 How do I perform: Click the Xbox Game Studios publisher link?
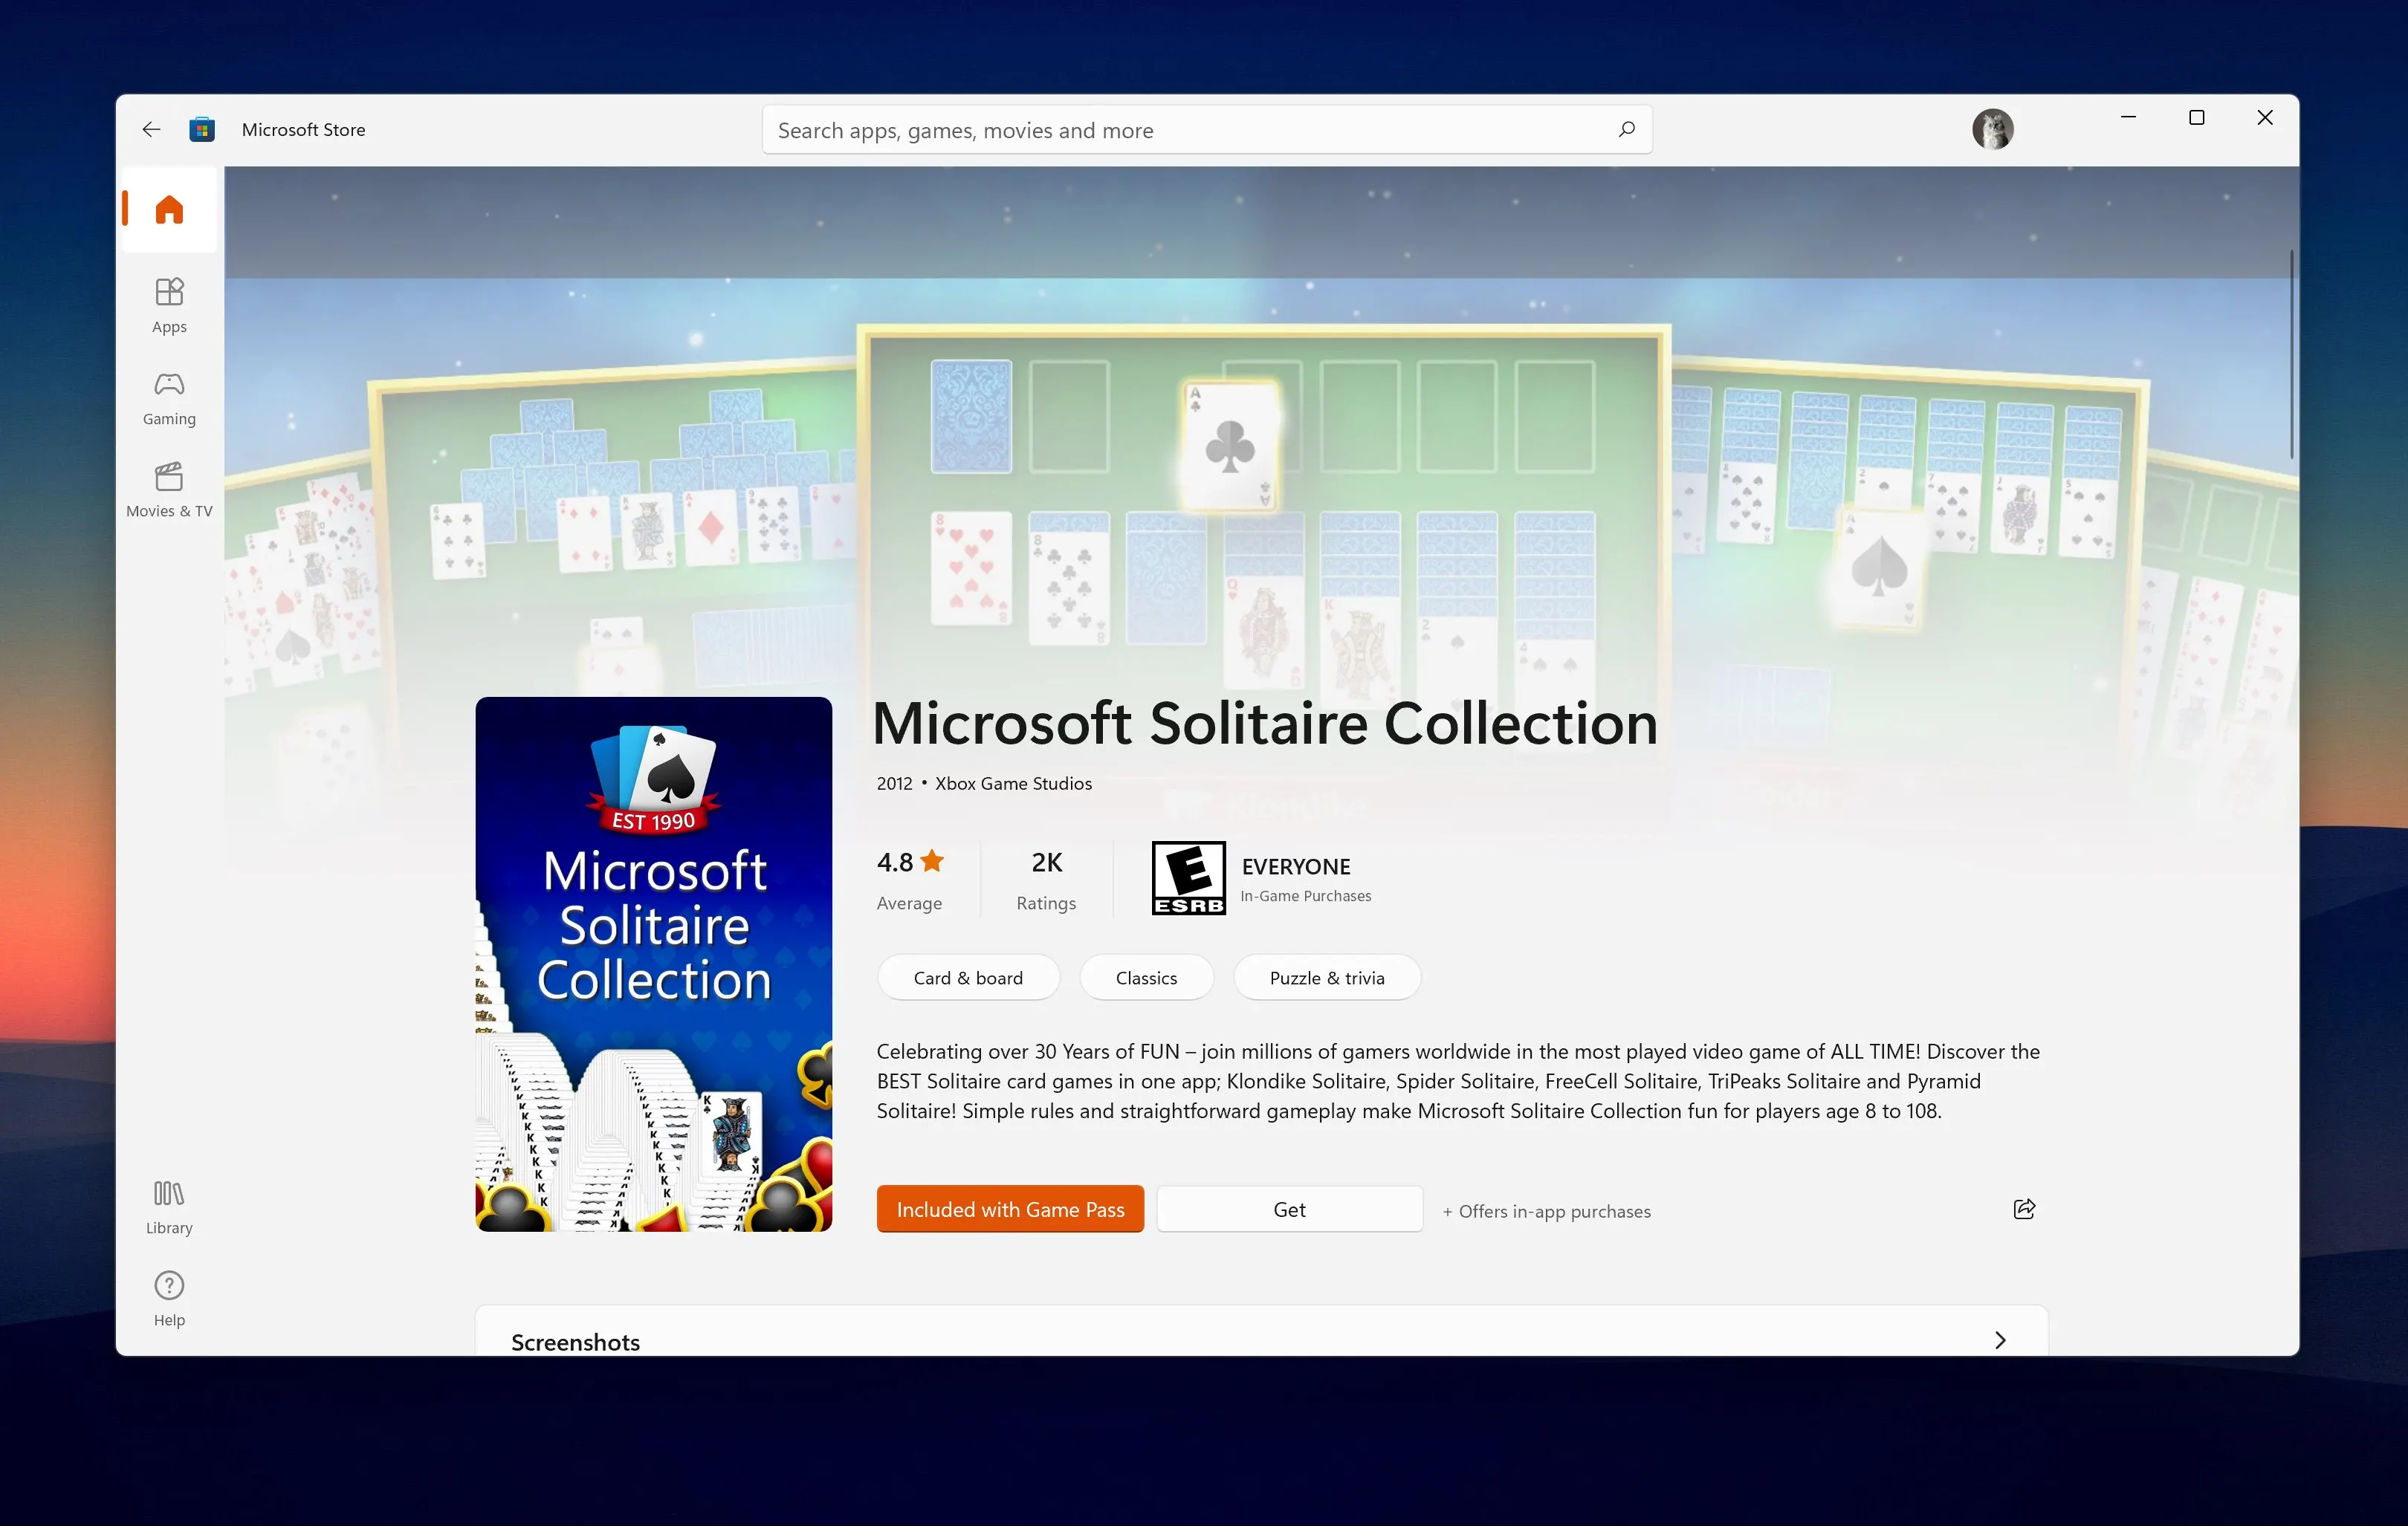[1013, 784]
